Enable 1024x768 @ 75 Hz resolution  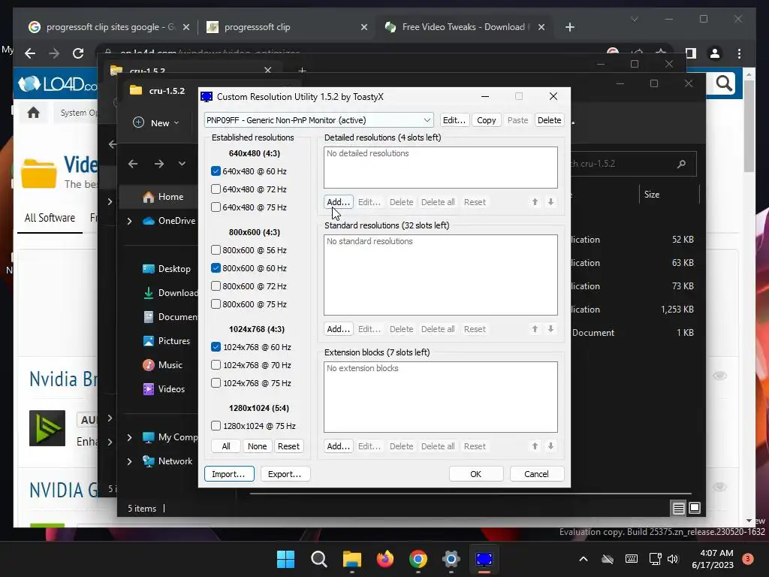pyautogui.click(x=216, y=383)
